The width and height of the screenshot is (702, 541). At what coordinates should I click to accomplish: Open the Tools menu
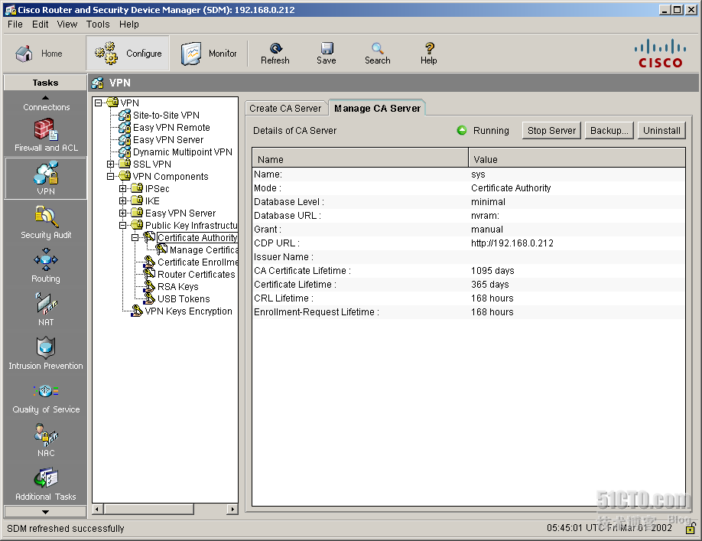98,24
